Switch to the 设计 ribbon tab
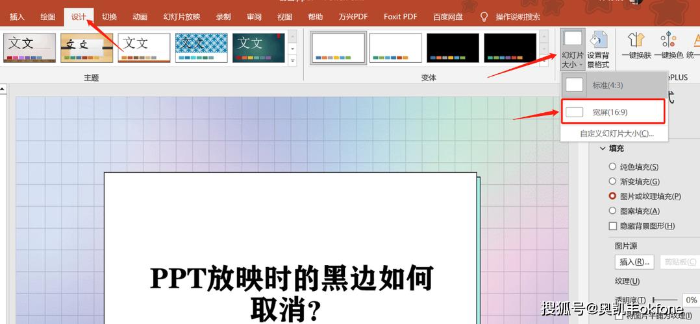This screenshot has width=700, height=324. click(79, 17)
